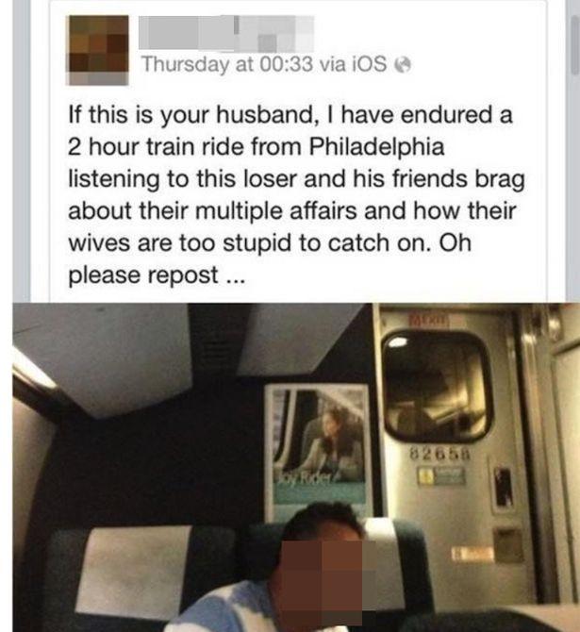Click the globe public-privacy icon
The image size is (580, 632).
[404, 64]
